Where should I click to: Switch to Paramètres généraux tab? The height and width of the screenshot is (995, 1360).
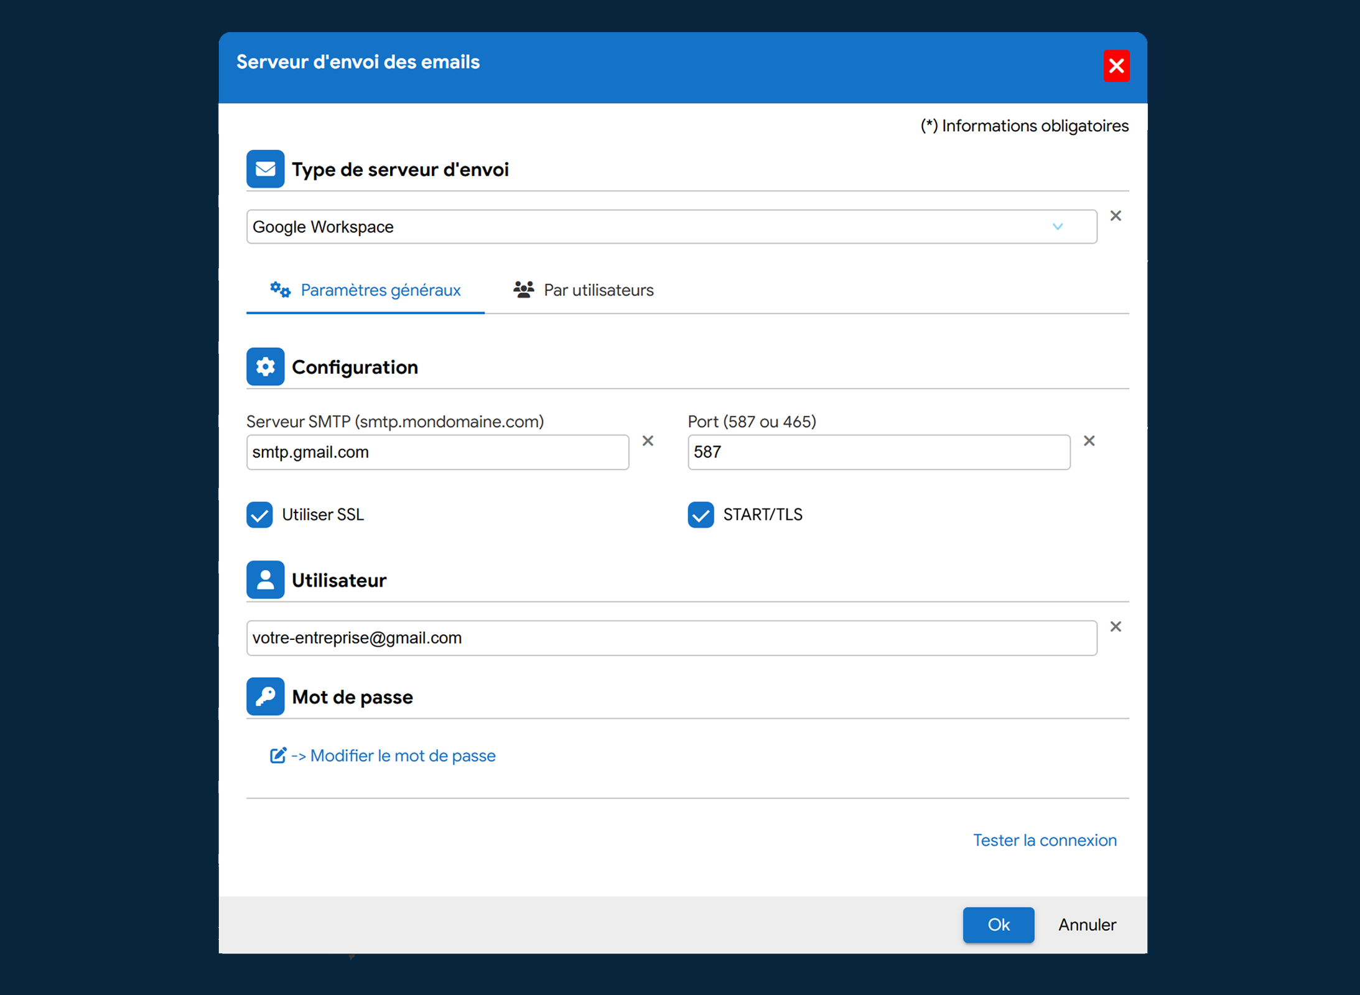(x=365, y=290)
